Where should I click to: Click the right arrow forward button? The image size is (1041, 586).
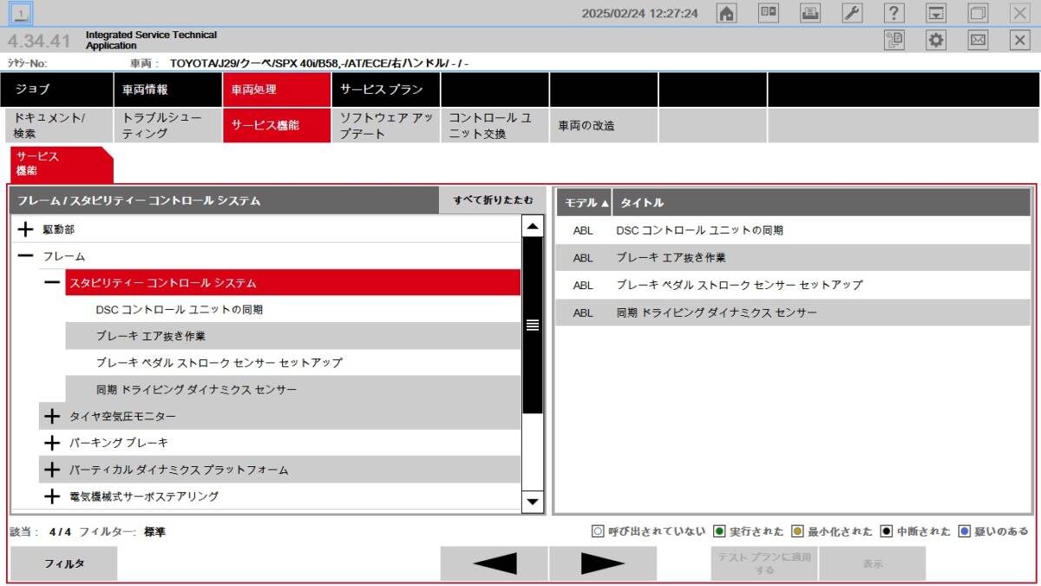[x=603, y=563]
